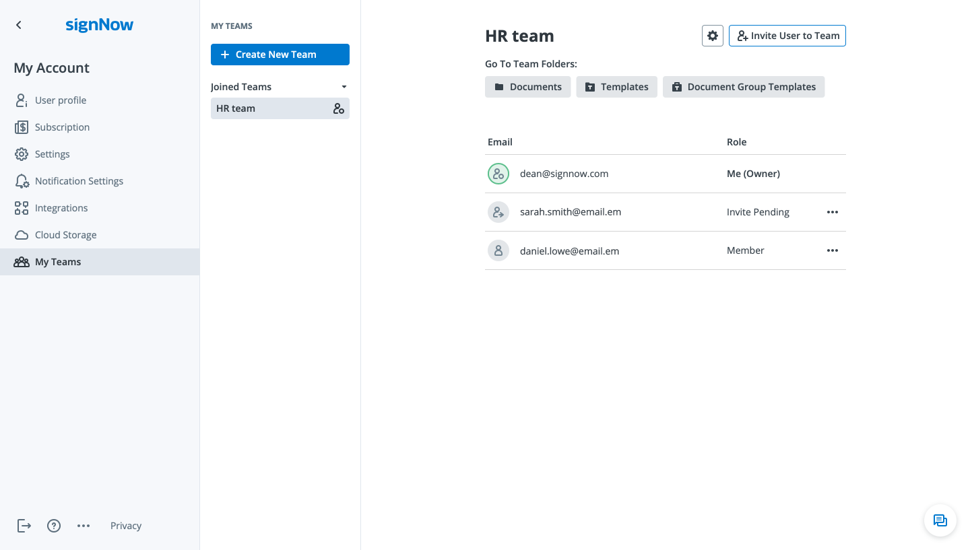Select Cloud Storage in sidebar
Image resolution: width=970 pixels, height=550 pixels.
coord(65,235)
